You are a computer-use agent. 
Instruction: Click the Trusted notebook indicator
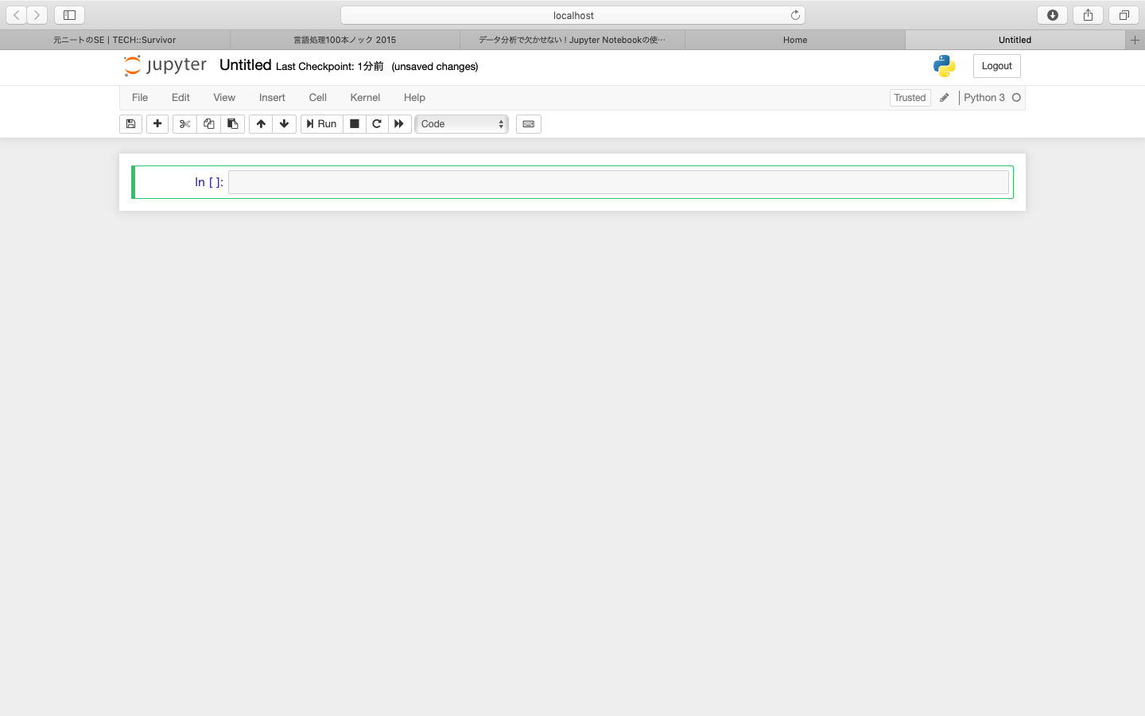[910, 98]
